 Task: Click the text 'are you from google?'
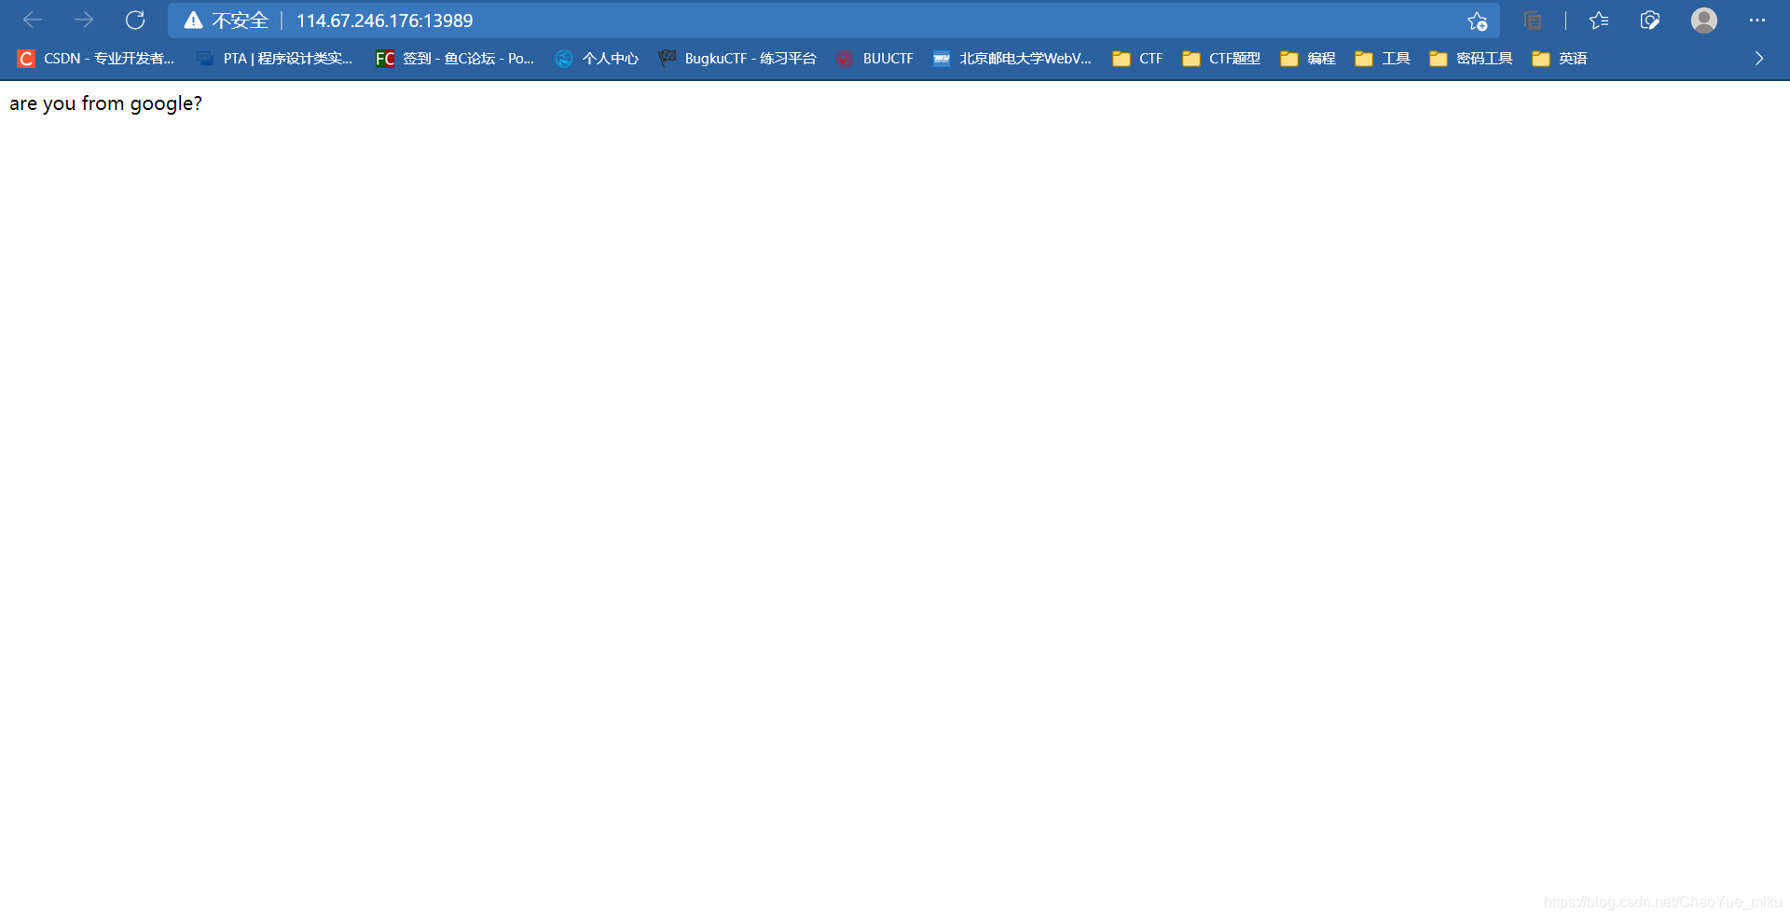105,103
